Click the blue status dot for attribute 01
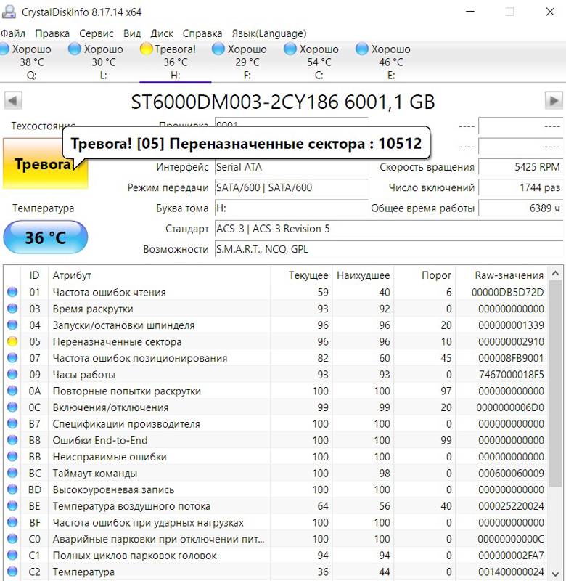 tap(12, 293)
